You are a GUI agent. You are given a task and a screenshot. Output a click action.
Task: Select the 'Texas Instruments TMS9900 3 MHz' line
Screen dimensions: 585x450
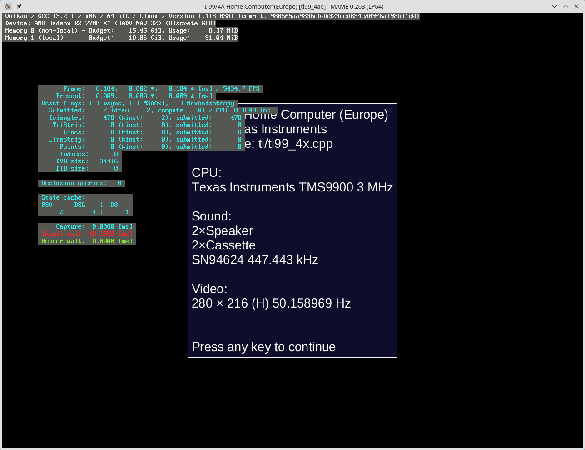click(292, 187)
